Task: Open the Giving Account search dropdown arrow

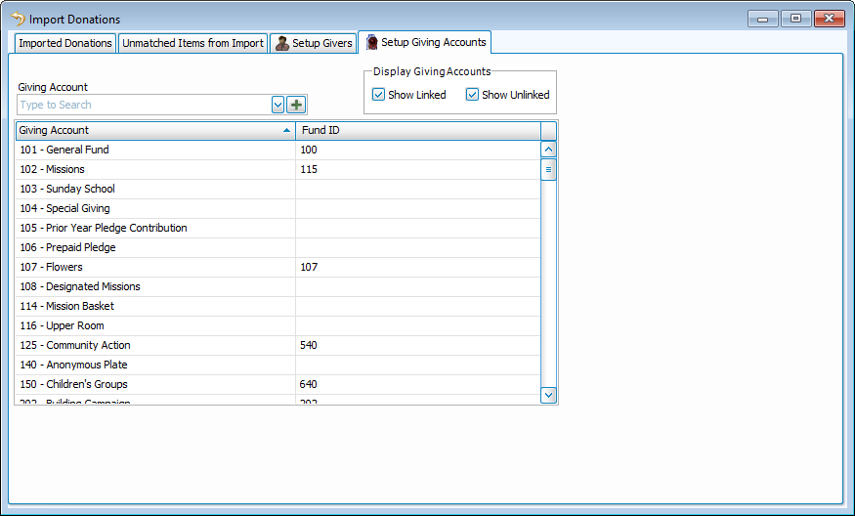Action: point(278,105)
